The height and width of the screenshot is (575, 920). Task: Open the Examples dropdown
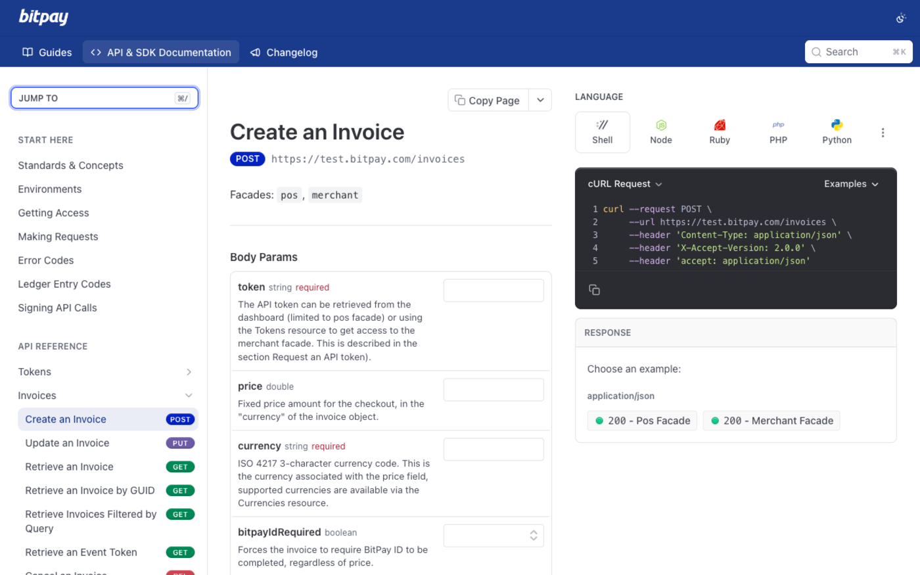point(851,184)
